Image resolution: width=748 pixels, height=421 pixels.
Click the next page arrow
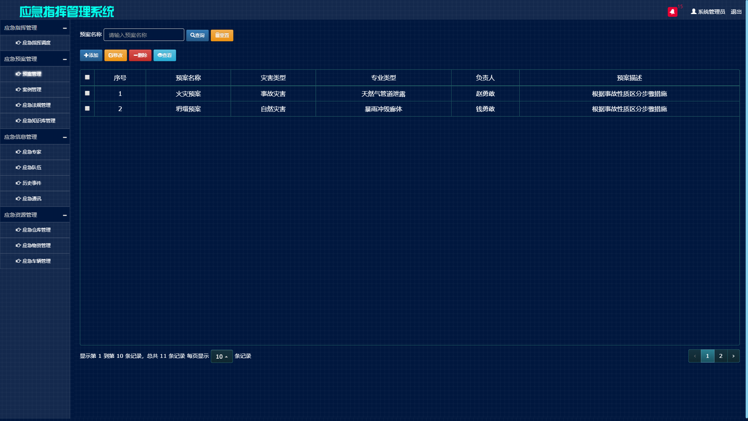point(733,356)
